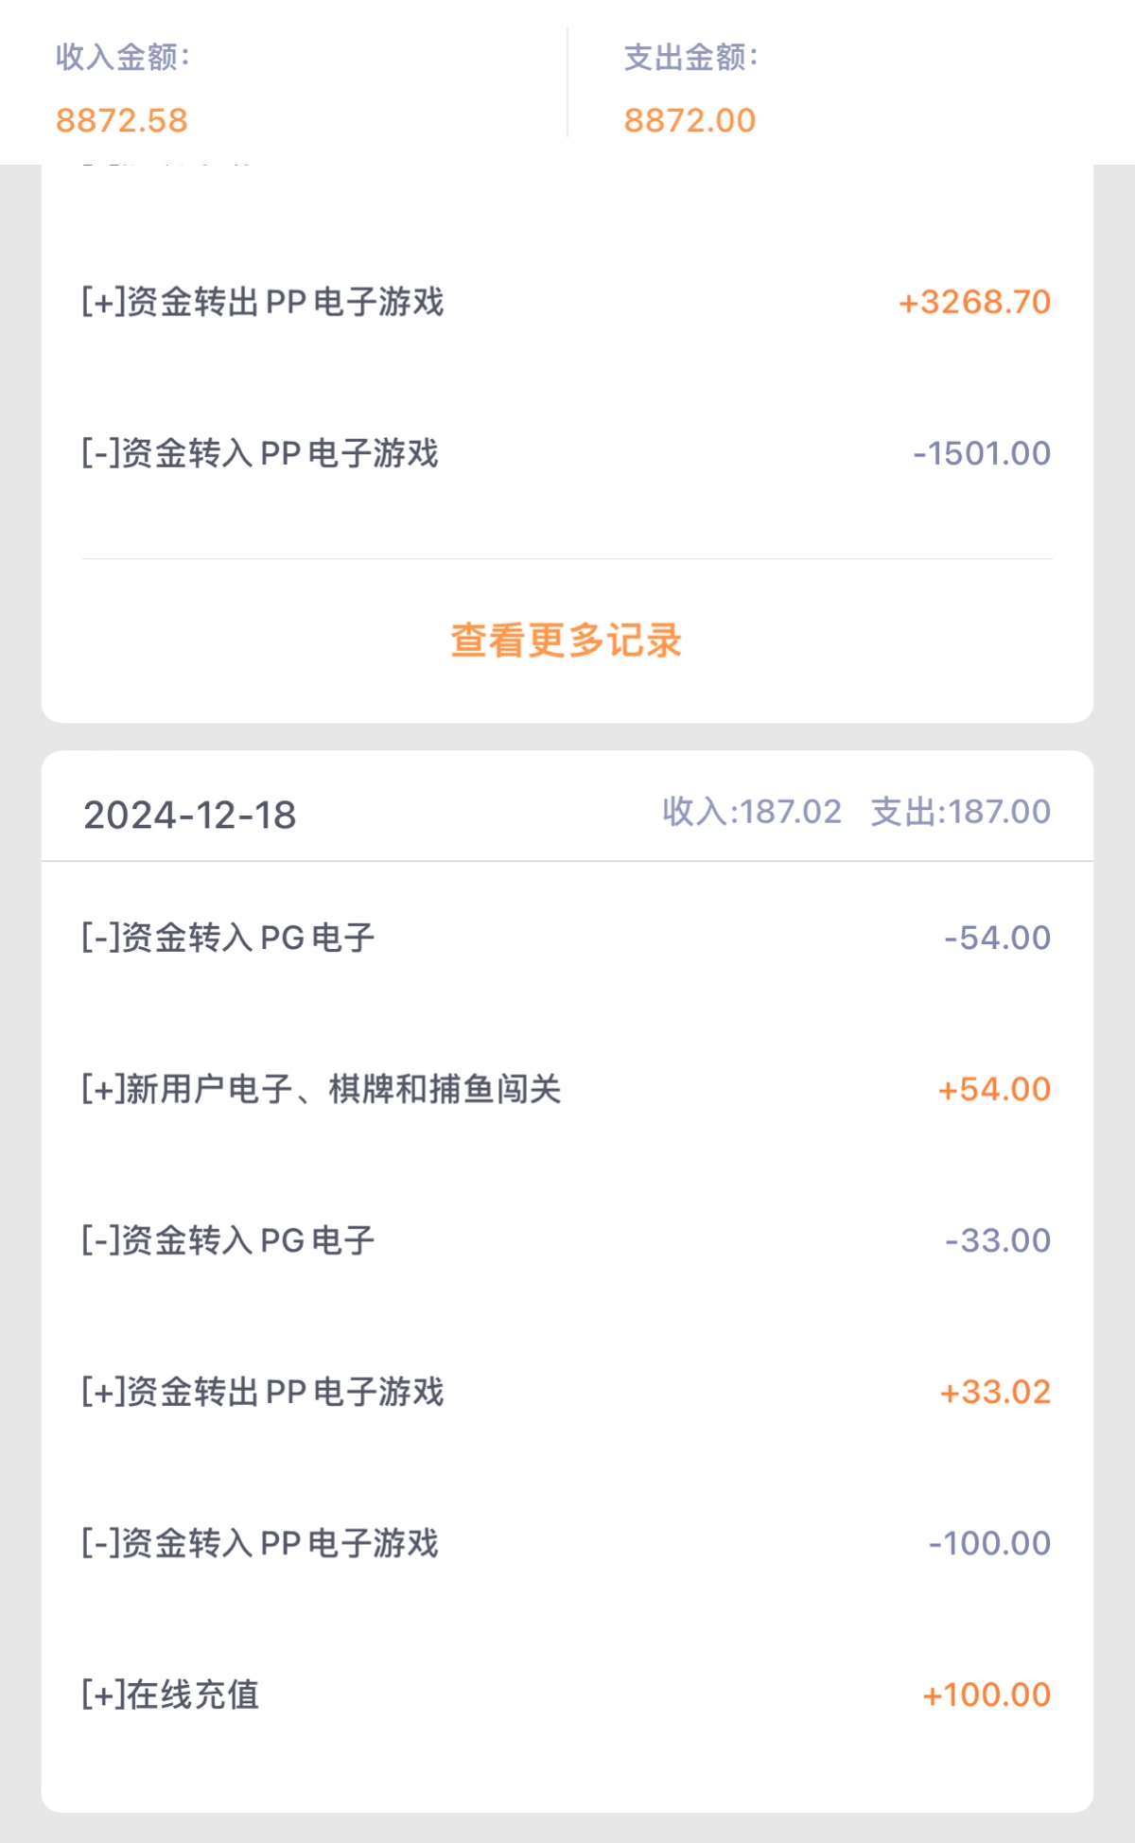
Task: Open the -1501.00 transfer-in amount
Action: 982,453
